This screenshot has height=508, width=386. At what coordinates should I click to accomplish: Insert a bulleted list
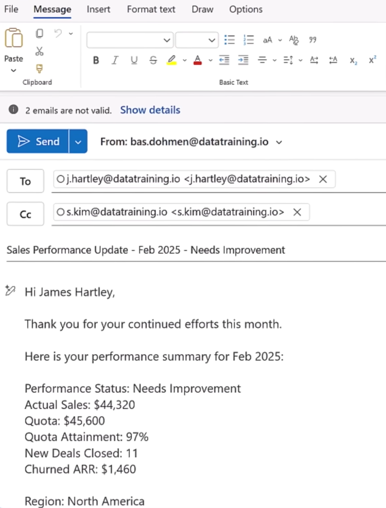point(229,40)
